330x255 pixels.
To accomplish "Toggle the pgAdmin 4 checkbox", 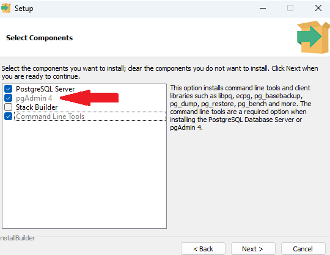I will click(x=8, y=98).
